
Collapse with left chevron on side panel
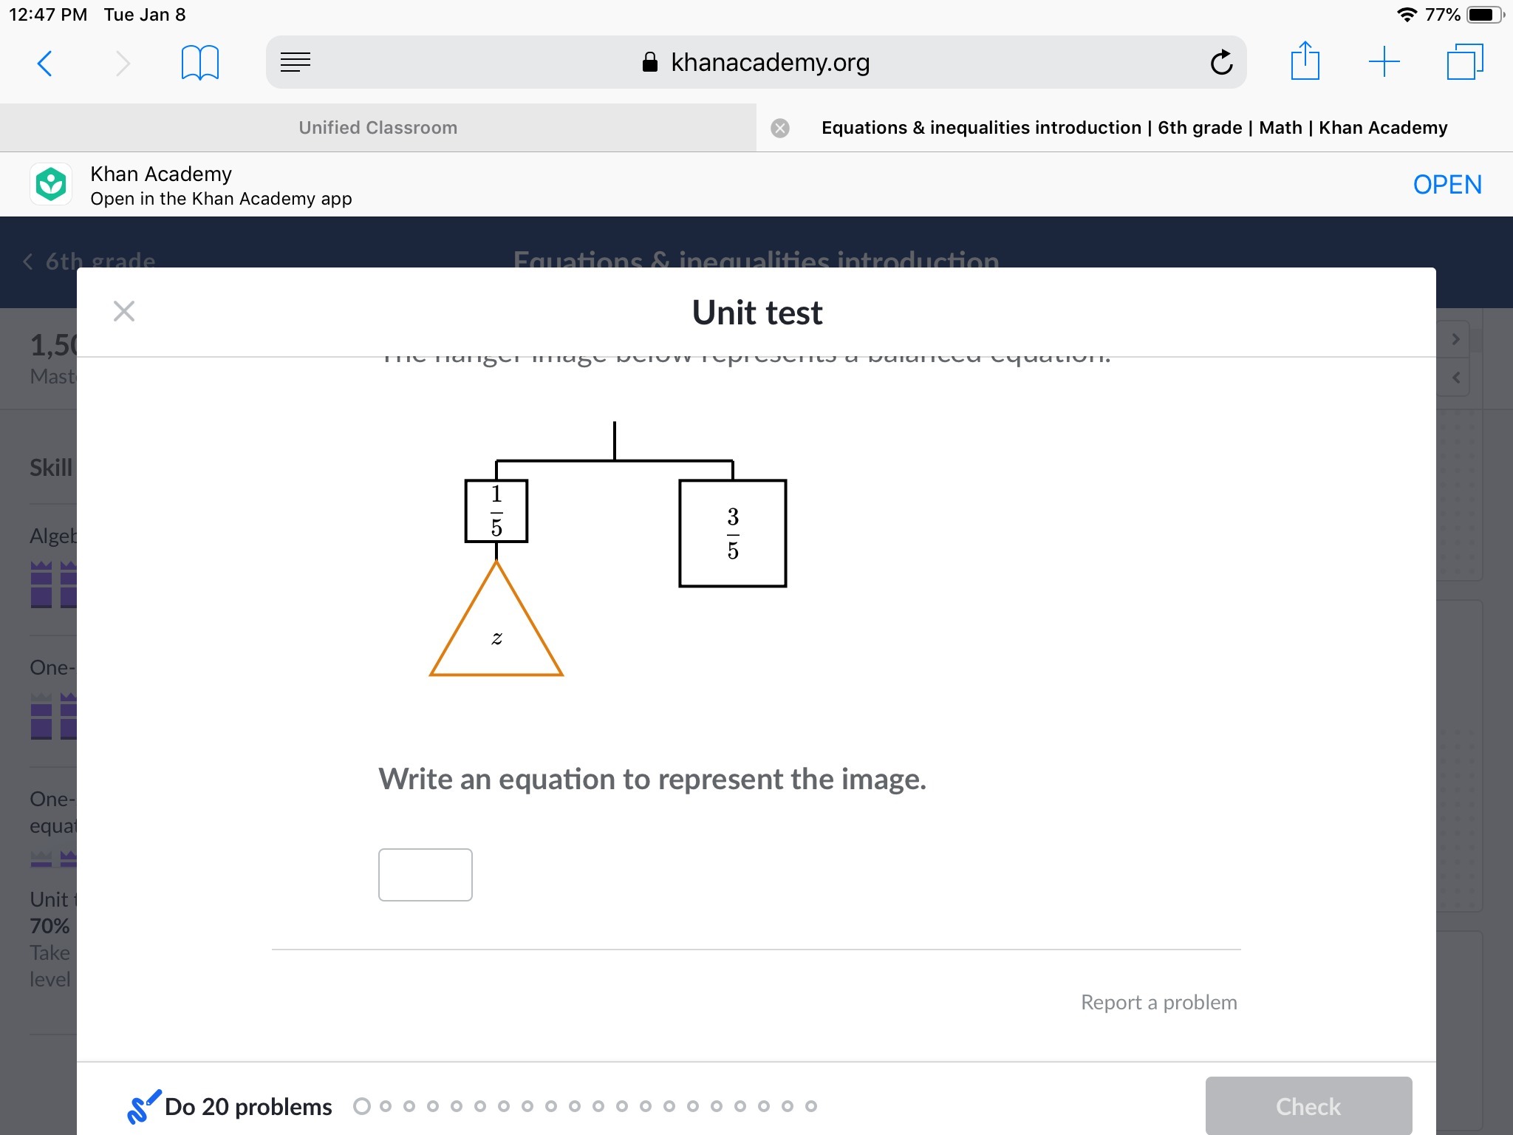pos(1455,378)
